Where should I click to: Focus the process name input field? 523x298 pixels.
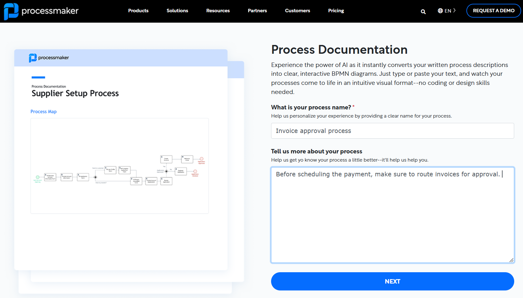[392, 131]
